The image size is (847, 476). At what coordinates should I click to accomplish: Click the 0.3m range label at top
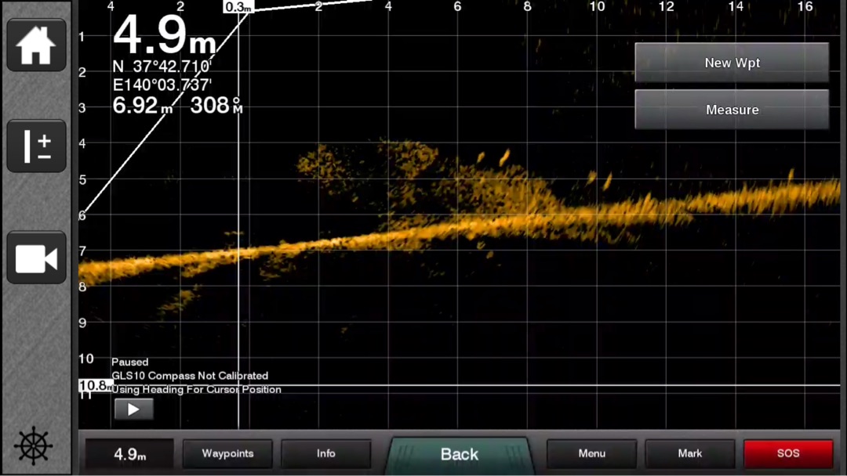[x=238, y=7]
